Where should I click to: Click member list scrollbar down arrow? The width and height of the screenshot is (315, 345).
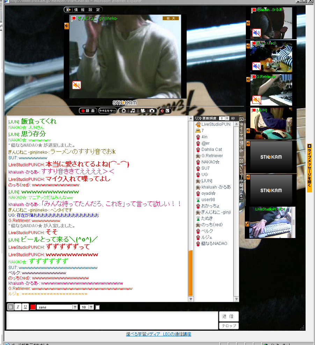tap(236, 299)
